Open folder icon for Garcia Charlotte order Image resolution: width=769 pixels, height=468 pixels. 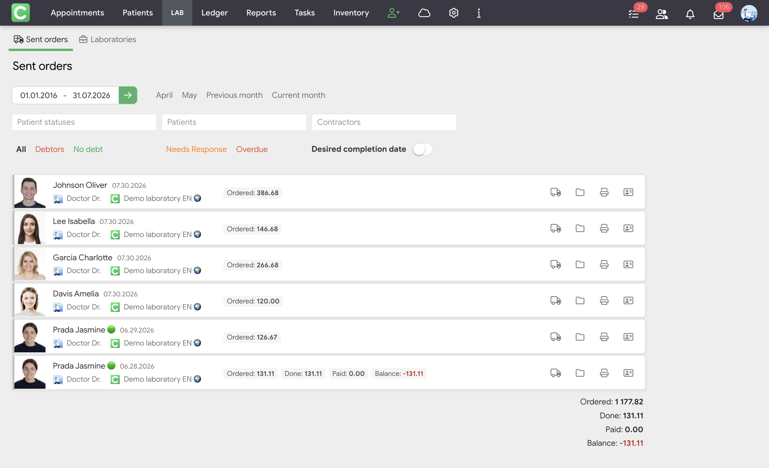coord(580,264)
